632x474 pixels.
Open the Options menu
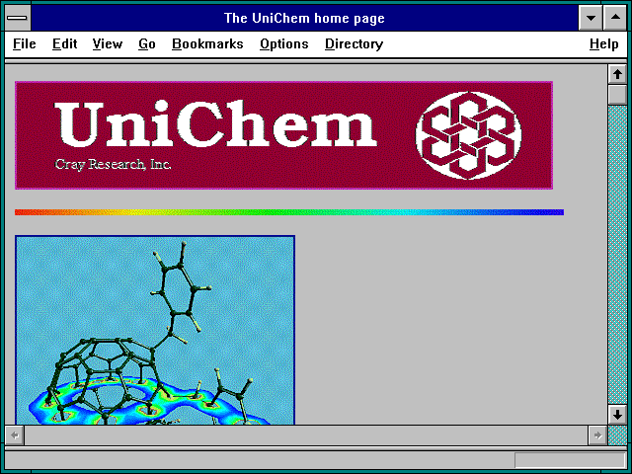tap(284, 43)
